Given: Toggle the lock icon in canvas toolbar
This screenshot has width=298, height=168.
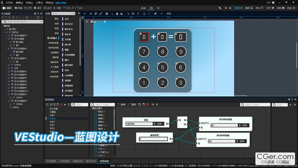Looking at the screenshot, I should point(144,14).
